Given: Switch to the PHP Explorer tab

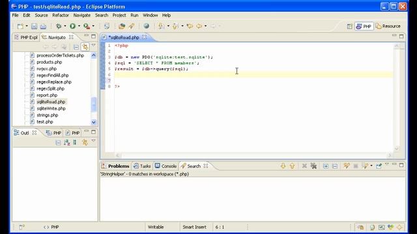Looking at the screenshot, I should tap(26, 38).
